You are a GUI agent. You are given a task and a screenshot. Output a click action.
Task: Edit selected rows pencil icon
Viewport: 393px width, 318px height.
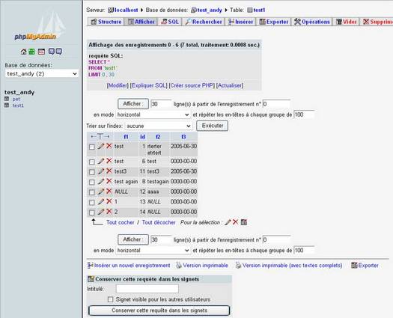coord(228,222)
